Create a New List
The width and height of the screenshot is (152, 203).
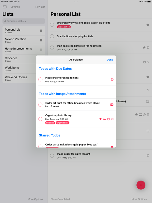40,7
